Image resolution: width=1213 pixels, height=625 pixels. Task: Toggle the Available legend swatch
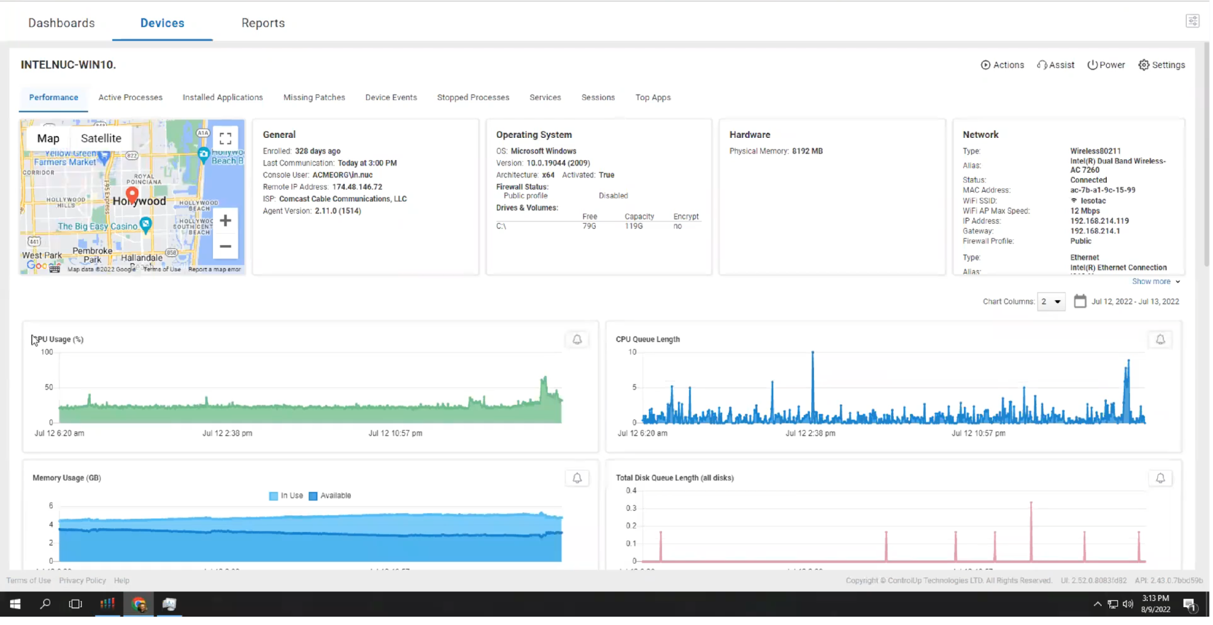click(313, 496)
